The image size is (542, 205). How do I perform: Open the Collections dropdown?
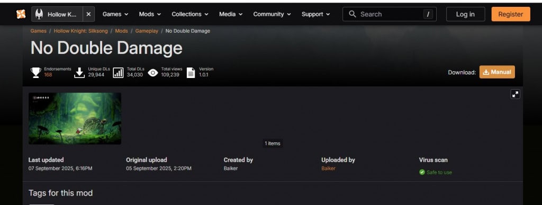click(x=190, y=14)
